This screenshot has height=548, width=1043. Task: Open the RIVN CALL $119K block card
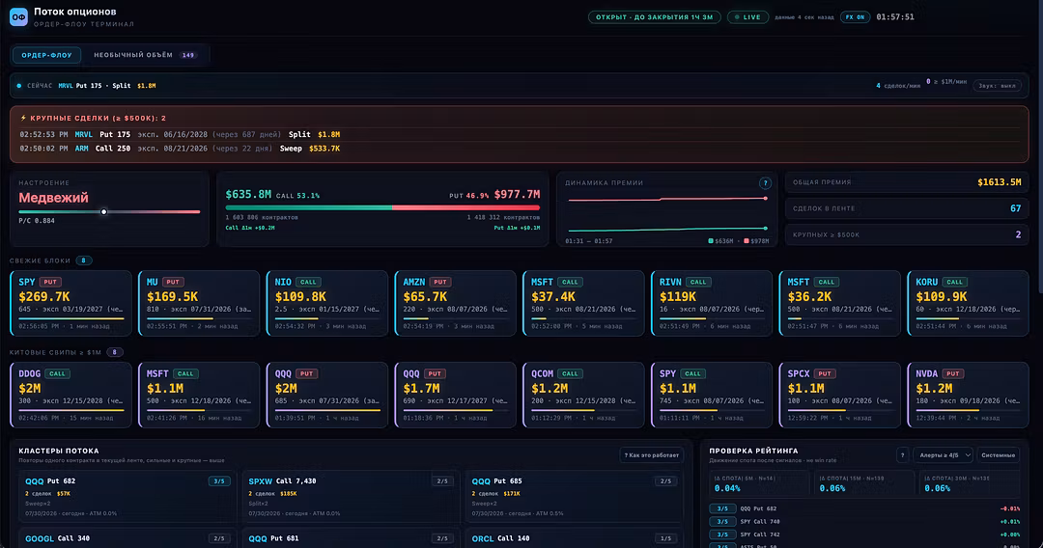coord(711,303)
